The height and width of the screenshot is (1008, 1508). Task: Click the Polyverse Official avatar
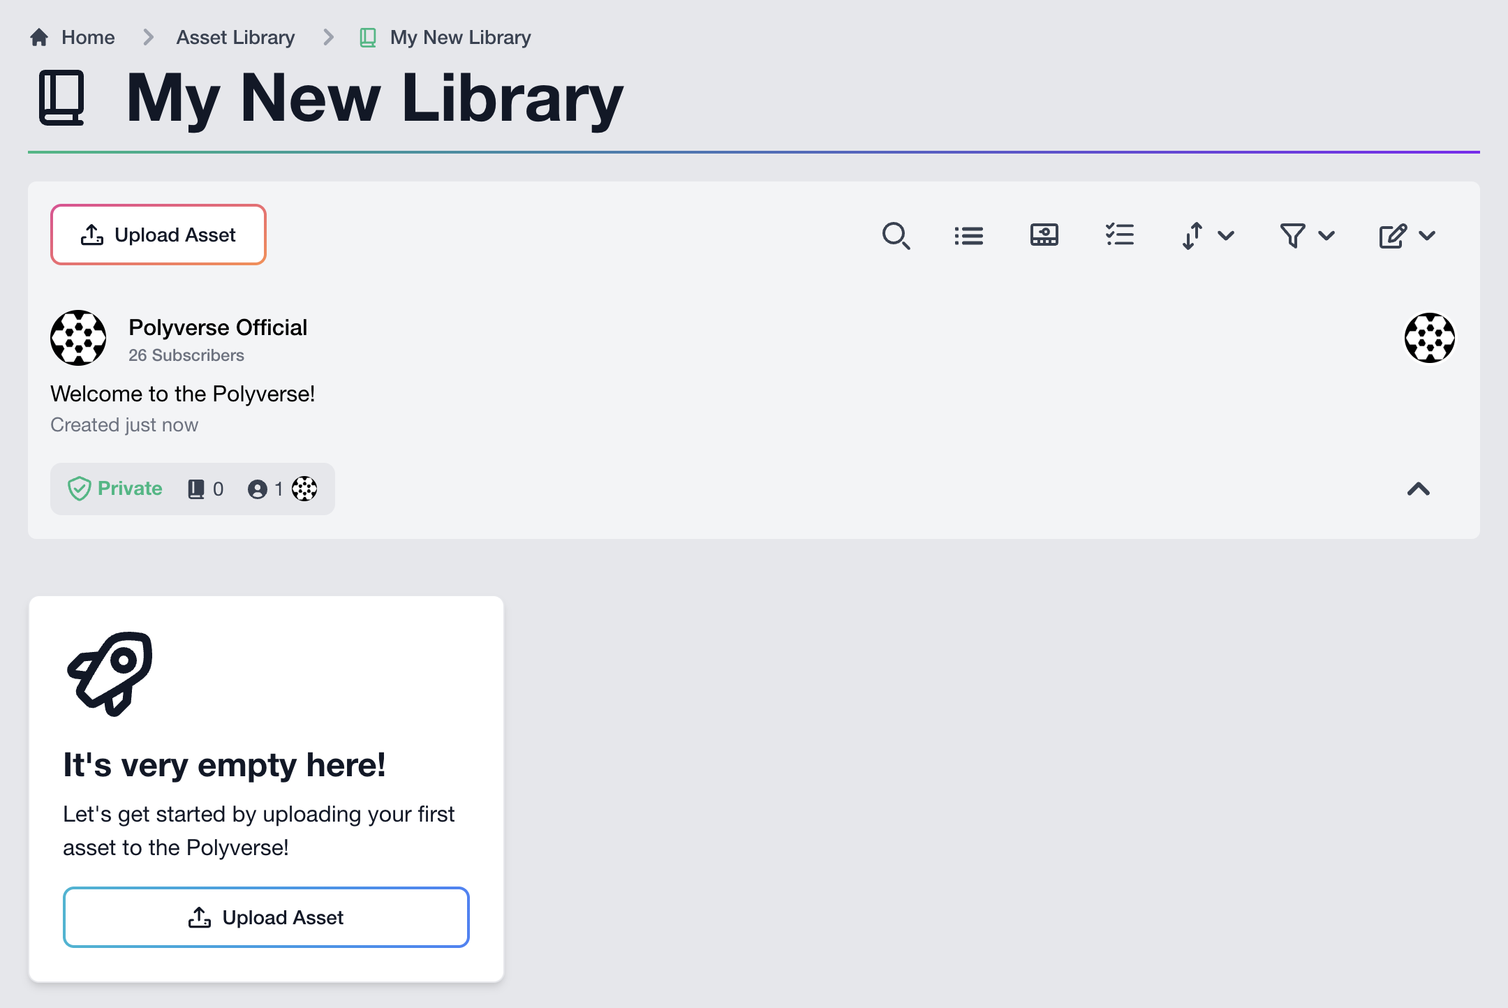(x=78, y=338)
